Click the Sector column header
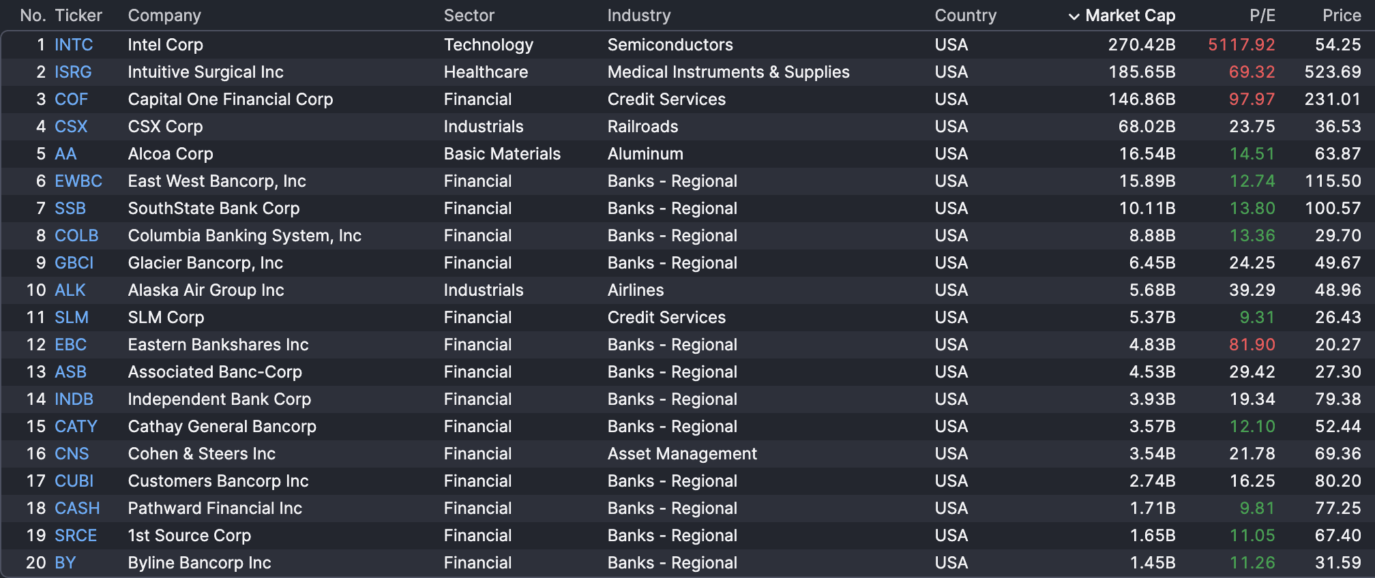The height and width of the screenshot is (578, 1375). tap(469, 16)
